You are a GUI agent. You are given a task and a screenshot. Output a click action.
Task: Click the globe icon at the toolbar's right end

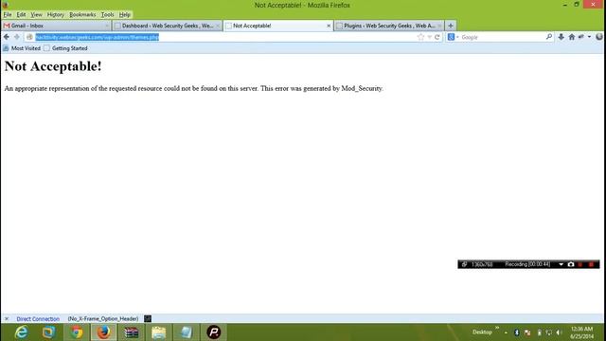599,37
